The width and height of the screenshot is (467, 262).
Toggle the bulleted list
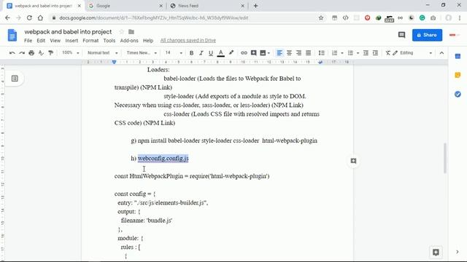point(350,53)
